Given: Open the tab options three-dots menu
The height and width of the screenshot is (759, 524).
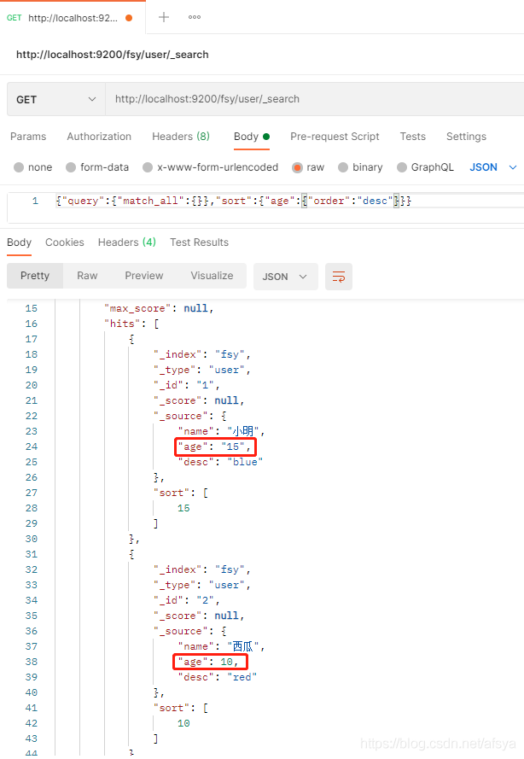Looking at the screenshot, I should (195, 17).
